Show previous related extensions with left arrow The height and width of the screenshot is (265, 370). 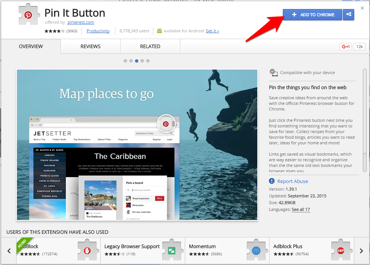9,251
